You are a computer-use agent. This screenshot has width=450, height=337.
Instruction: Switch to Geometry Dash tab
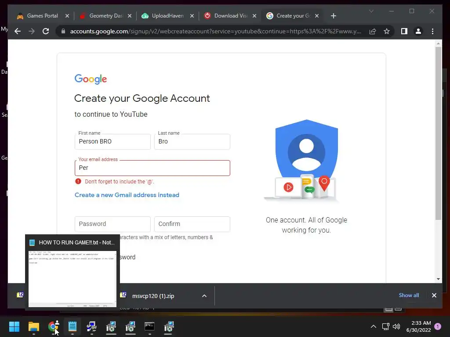tap(106, 16)
